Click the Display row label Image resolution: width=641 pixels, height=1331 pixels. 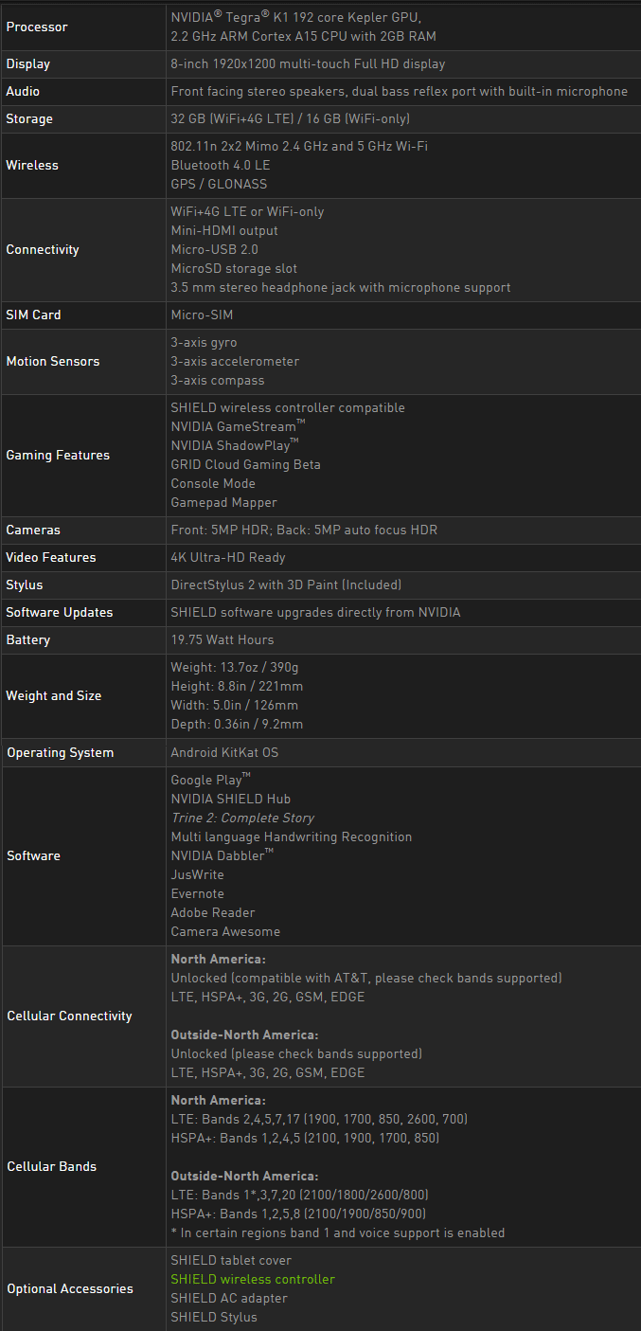(x=28, y=63)
